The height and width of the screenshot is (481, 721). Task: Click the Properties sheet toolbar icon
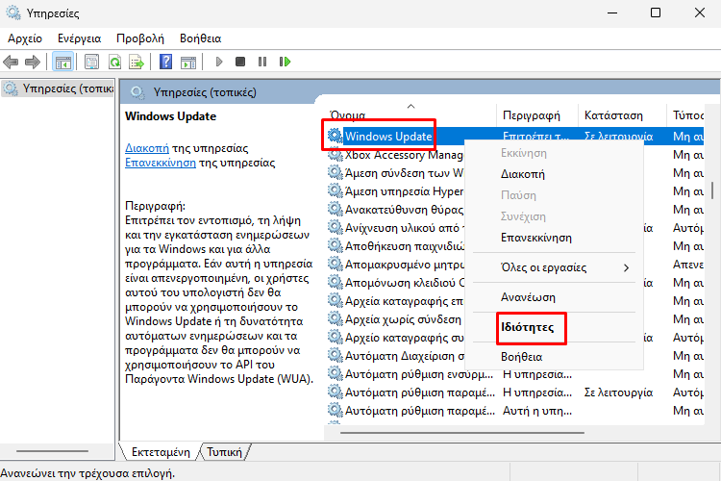point(91,62)
